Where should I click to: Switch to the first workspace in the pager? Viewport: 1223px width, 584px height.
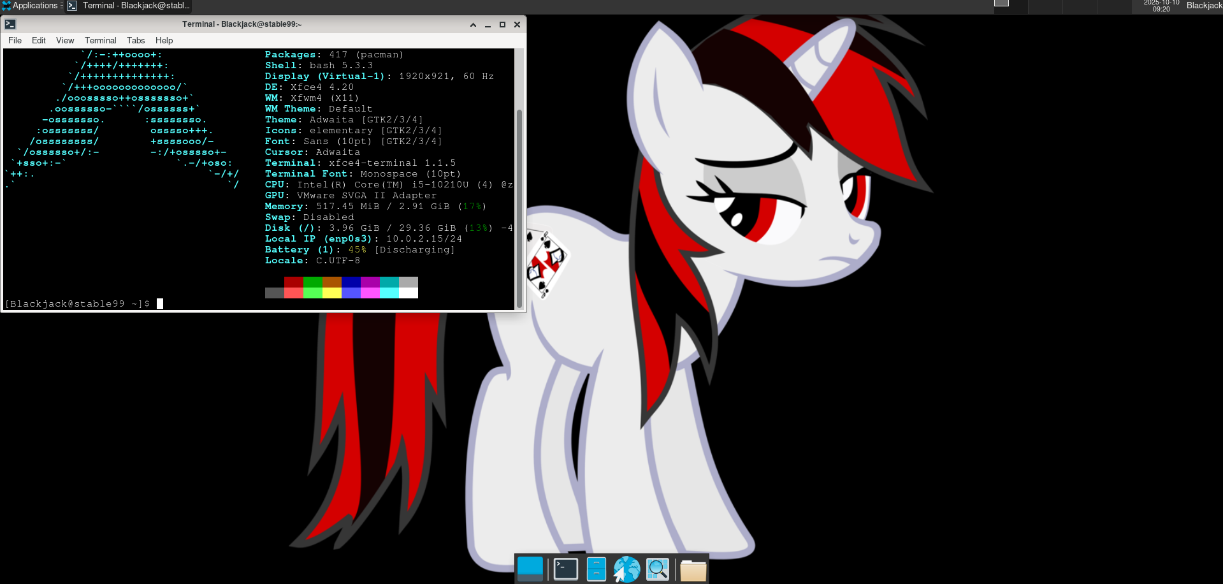point(1010,6)
